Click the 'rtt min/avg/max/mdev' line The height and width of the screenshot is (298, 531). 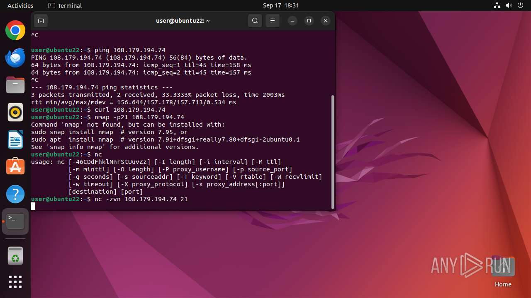point(134,102)
